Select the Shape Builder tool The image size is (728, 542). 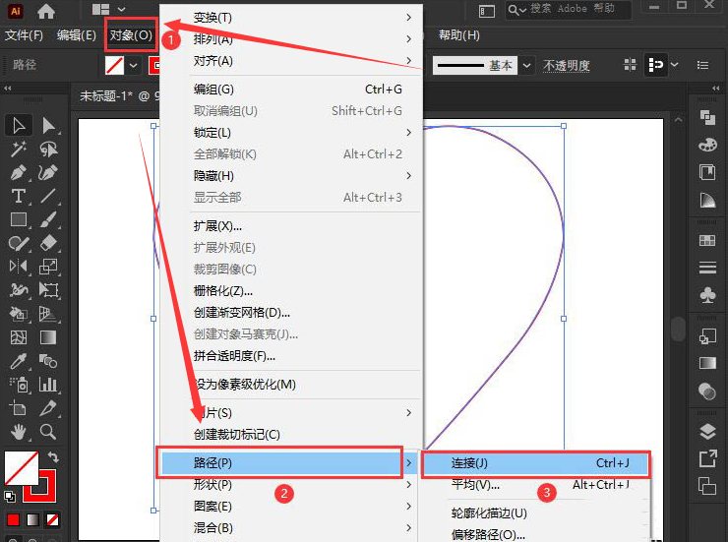coord(19,314)
